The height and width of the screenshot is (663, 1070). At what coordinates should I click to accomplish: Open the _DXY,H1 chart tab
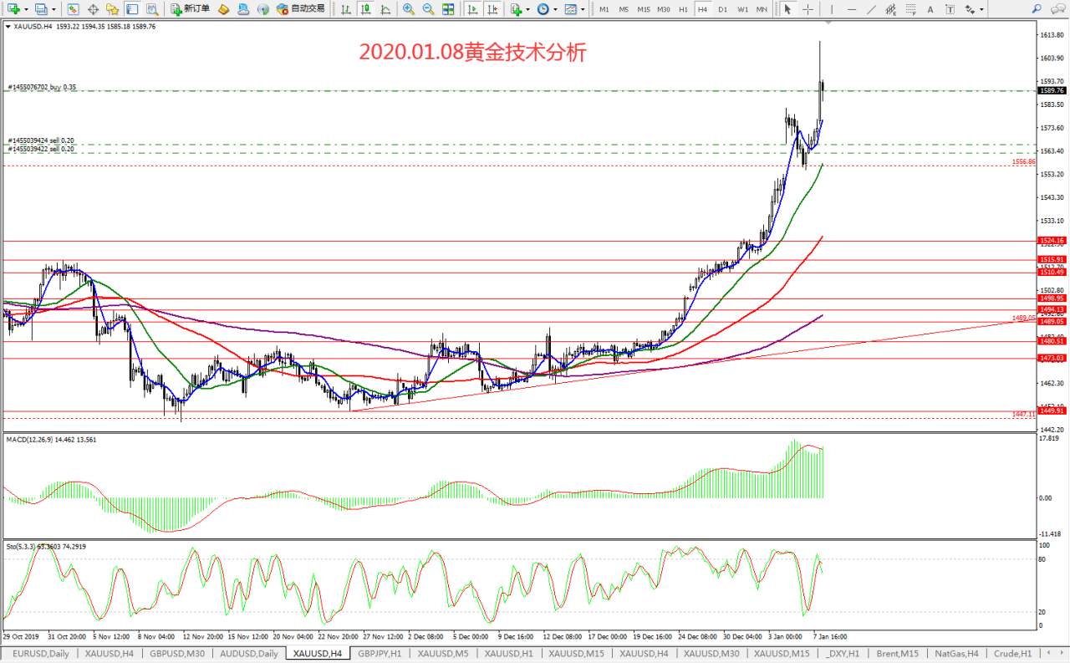pos(842,653)
